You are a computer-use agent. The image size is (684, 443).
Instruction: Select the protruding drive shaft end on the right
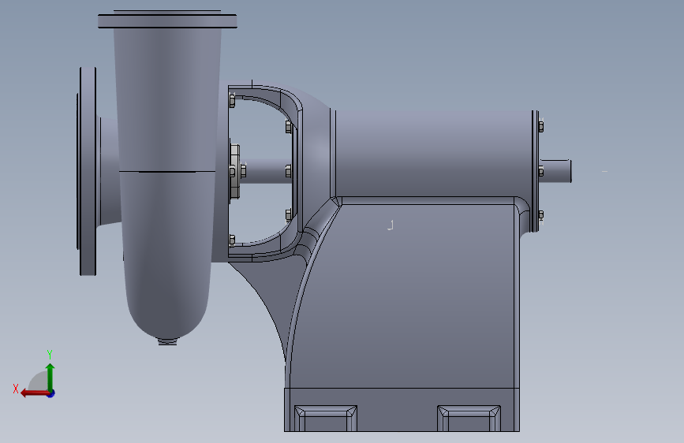pyautogui.click(x=555, y=171)
